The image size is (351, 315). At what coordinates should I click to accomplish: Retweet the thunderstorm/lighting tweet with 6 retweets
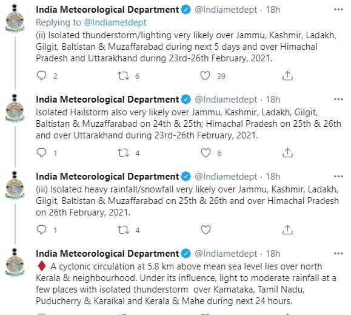[x=123, y=75]
